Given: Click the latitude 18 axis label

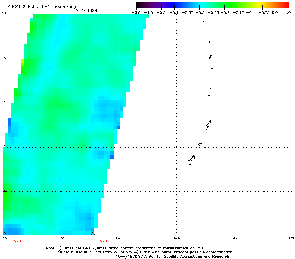Looking at the screenshot, I should tap(3, 58).
